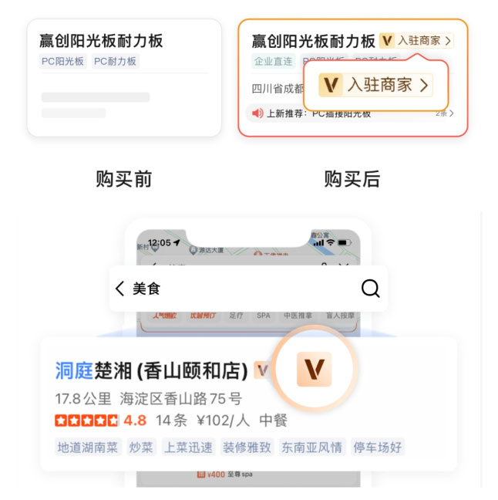This screenshot has height=500, width=498.
Task: Click the V icon in enlarged 入驻商家 popup
Action: tap(331, 85)
